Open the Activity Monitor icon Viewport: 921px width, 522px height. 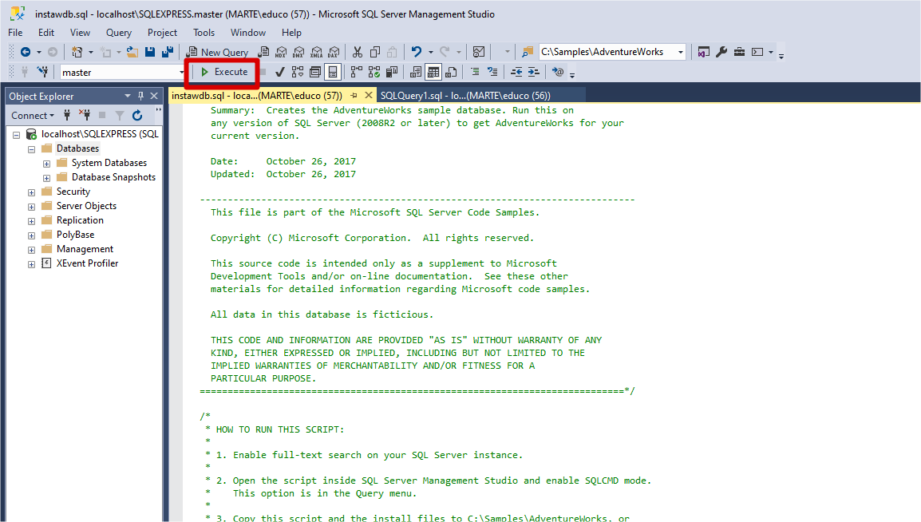point(479,52)
